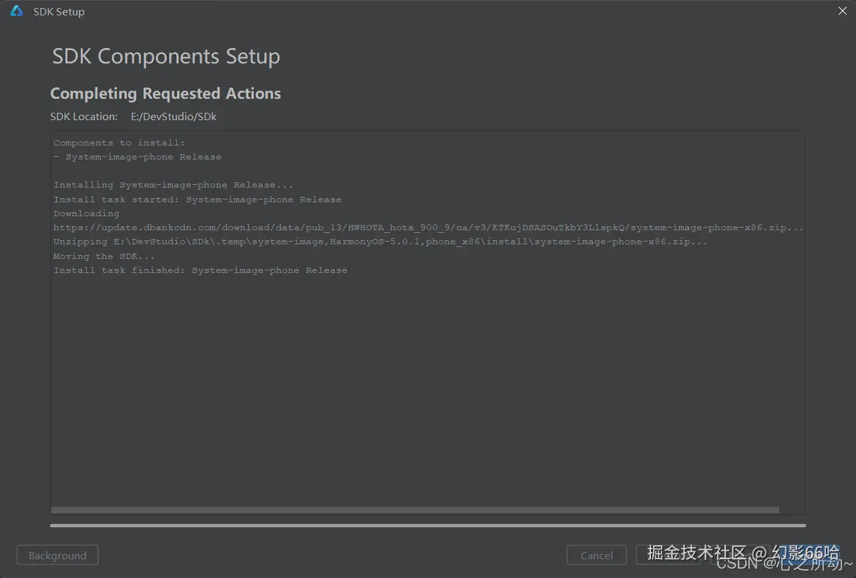
Task: Click the download URL line in the log
Action: 429,228
